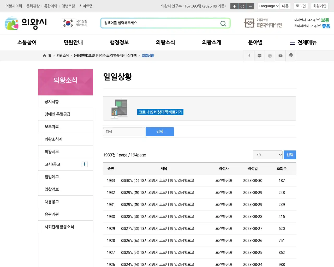Click the 선택 button
Image resolution: width=334 pixels, height=267 pixels.
tap(290, 155)
